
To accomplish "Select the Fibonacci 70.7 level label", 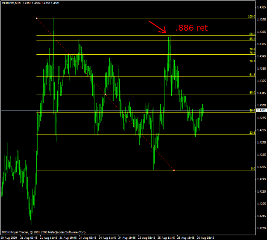I will 252,61.
